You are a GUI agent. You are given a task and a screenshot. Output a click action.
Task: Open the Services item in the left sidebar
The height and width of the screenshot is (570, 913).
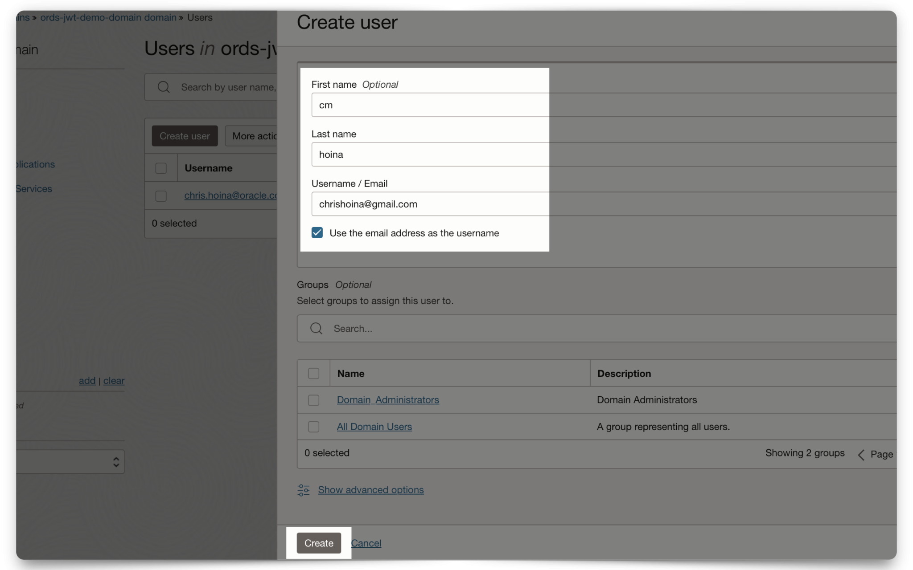tap(33, 188)
